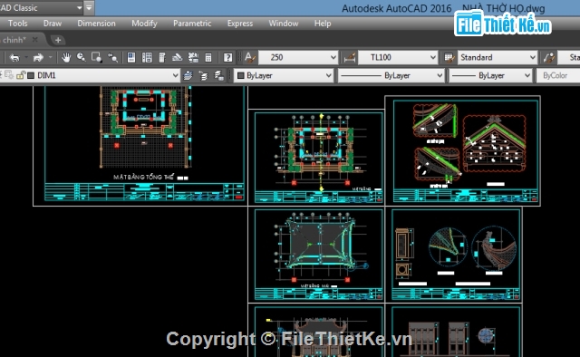The width and height of the screenshot is (580, 357).
Task: Click Make Object's Layer Current icon
Action: pos(188,75)
